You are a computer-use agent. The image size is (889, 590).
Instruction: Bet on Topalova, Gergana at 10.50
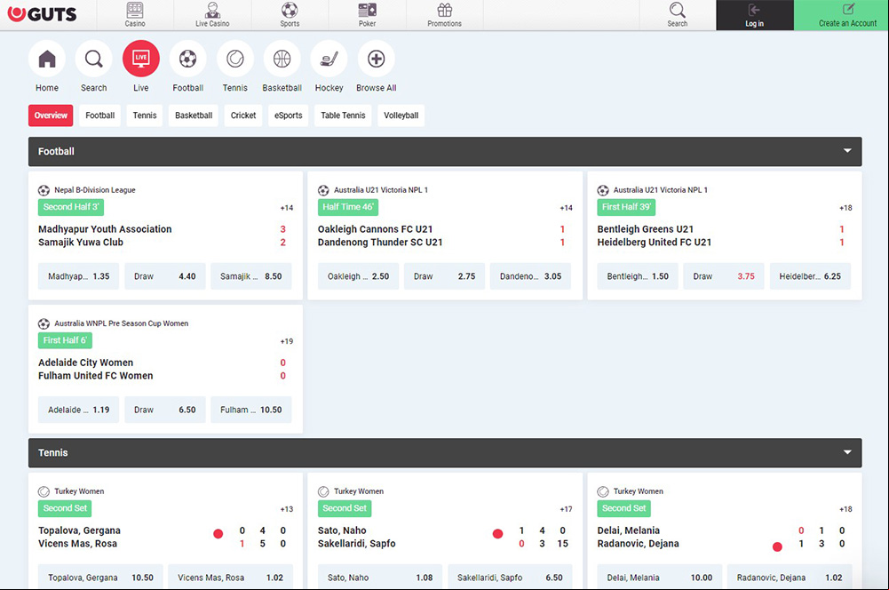pos(100,577)
